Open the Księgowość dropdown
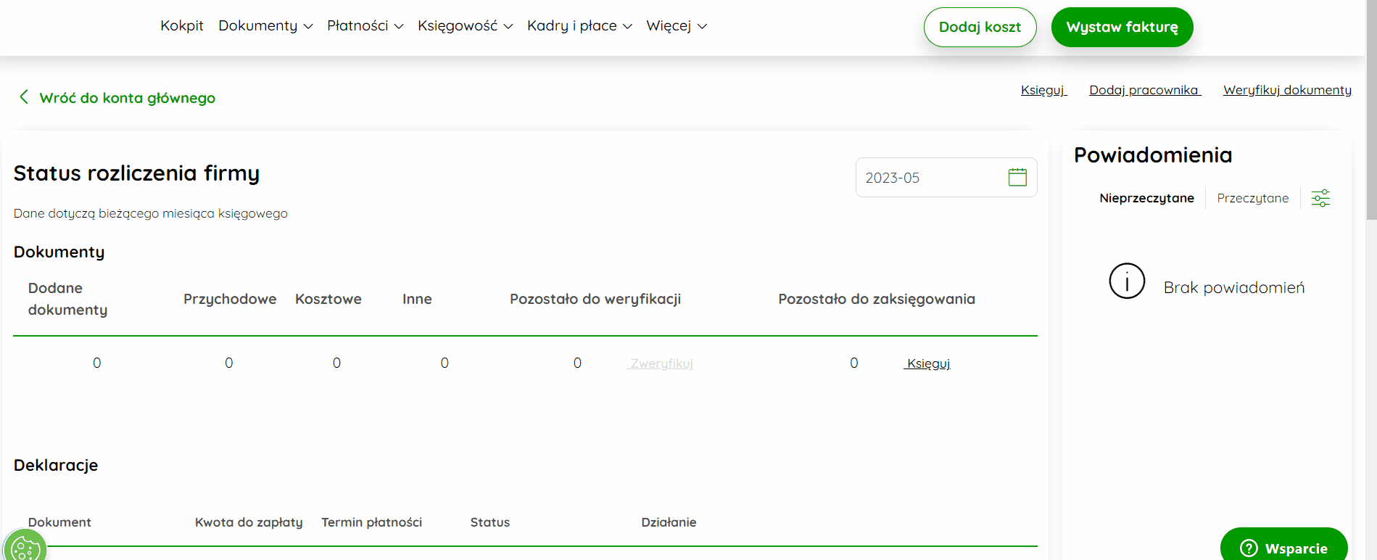 [465, 26]
